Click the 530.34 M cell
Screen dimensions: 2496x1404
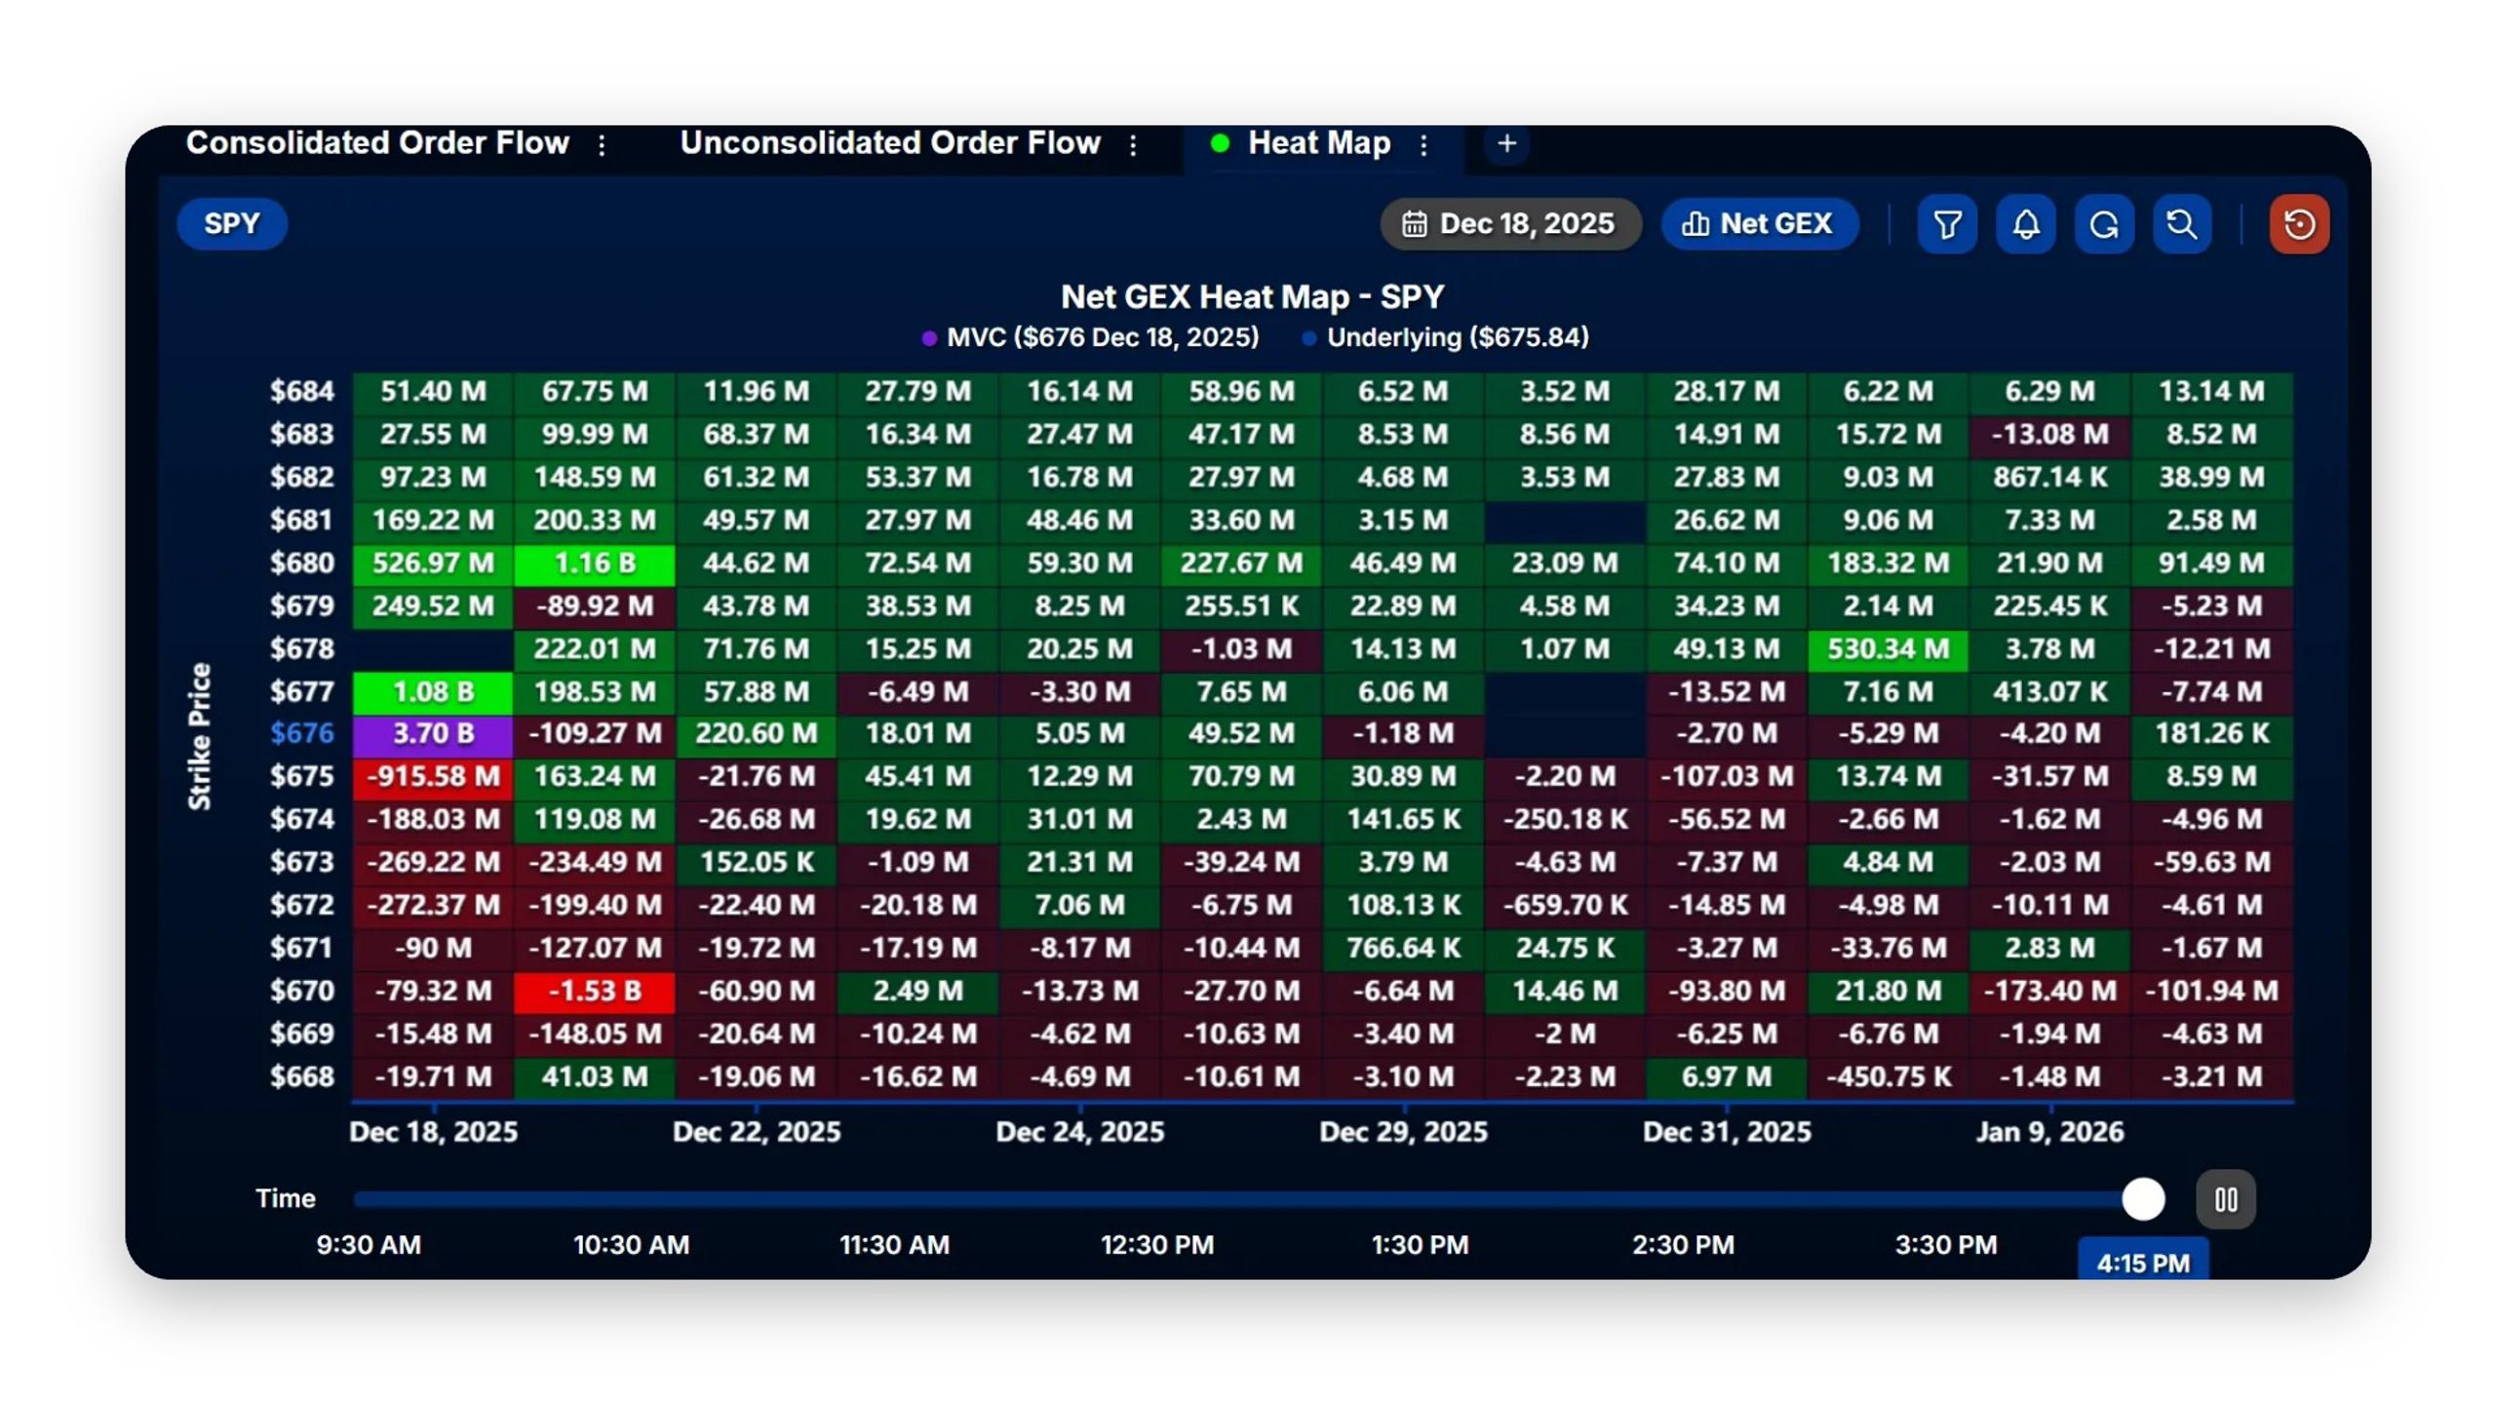click(1888, 648)
